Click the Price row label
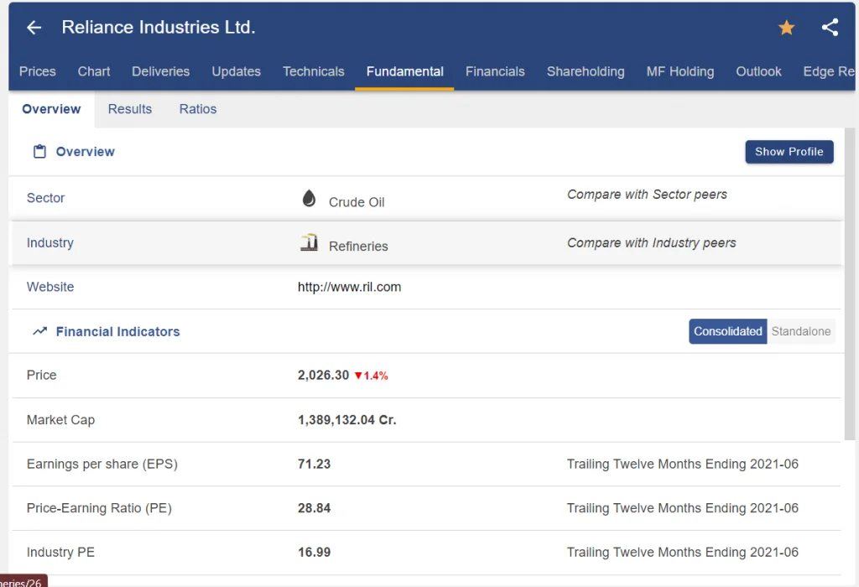This screenshot has height=587, width=859. pos(41,375)
